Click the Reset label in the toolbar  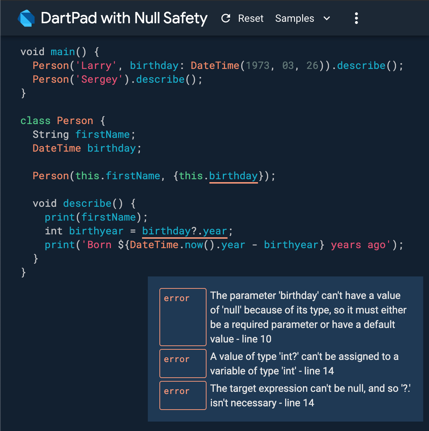(x=251, y=18)
